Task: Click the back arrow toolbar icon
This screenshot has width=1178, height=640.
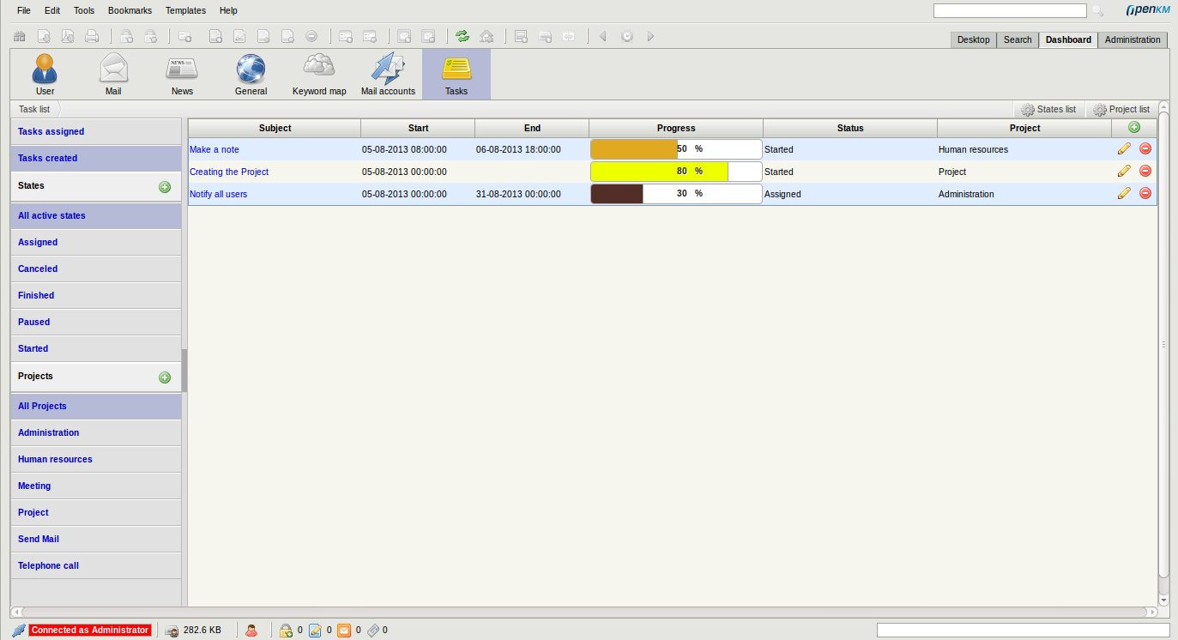Action: (603, 37)
